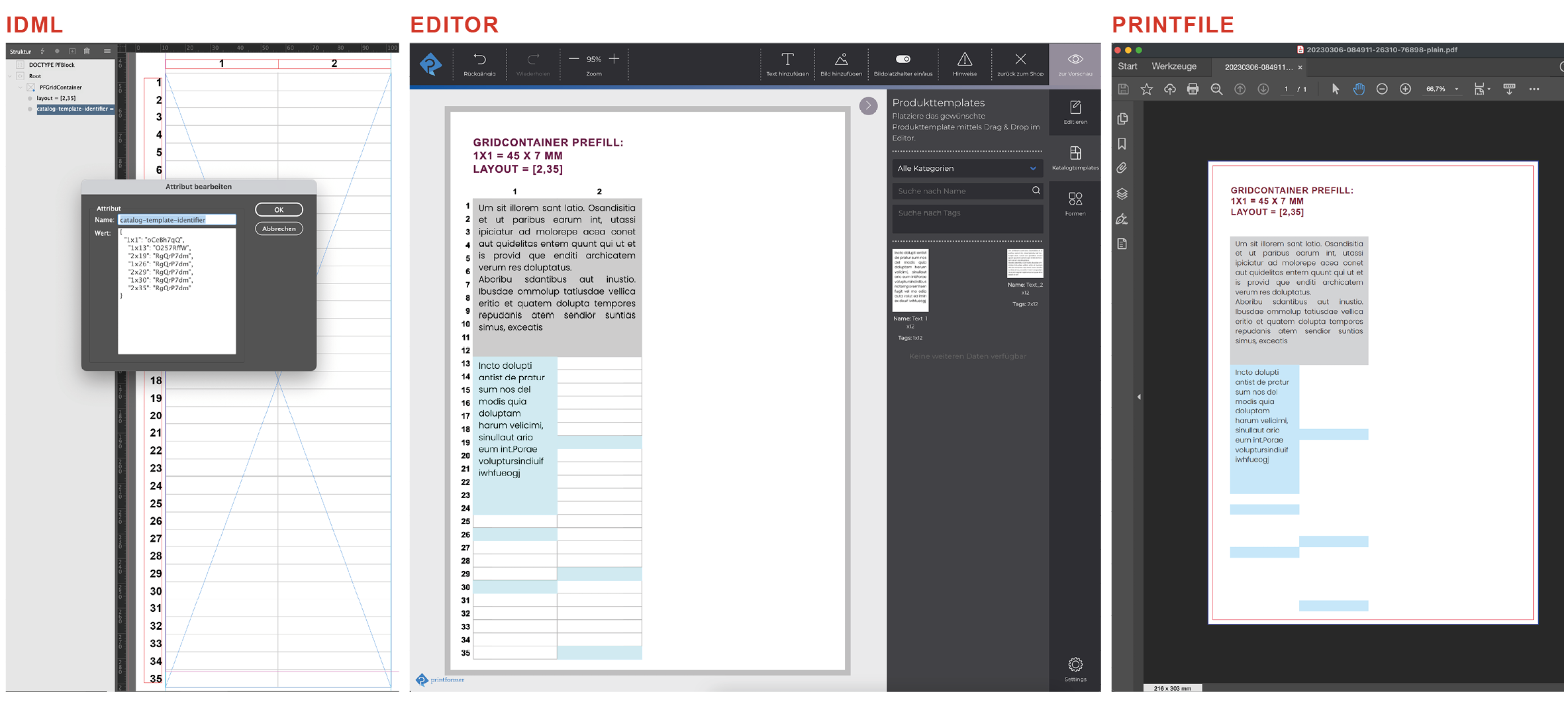Click the Rückgängig undo icon

pyautogui.click(x=479, y=60)
